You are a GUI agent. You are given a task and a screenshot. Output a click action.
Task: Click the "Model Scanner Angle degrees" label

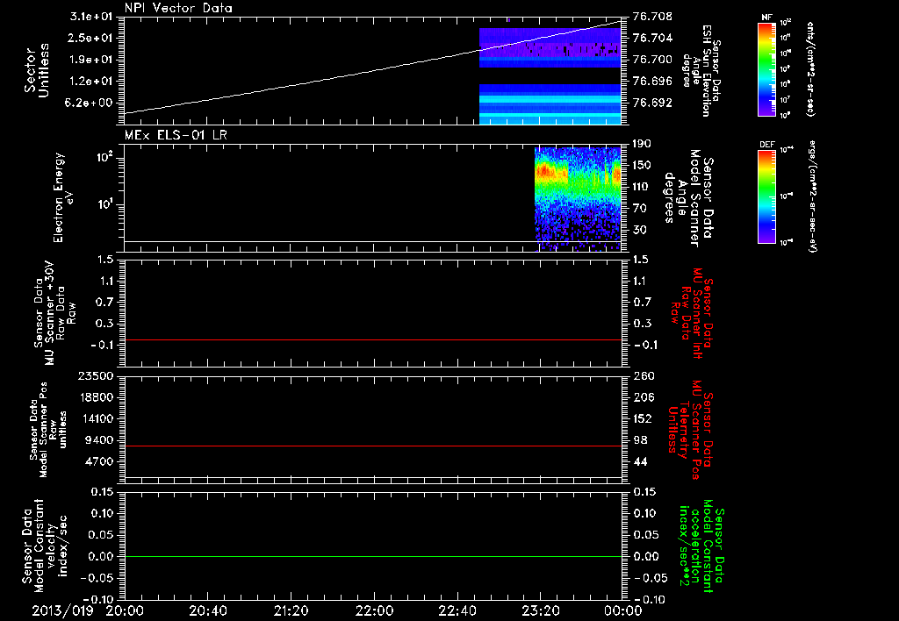(690, 199)
